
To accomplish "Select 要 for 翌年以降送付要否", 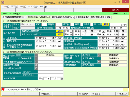I will point(58,28).
